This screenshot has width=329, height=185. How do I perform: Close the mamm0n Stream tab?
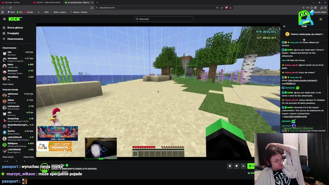point(92,2)
